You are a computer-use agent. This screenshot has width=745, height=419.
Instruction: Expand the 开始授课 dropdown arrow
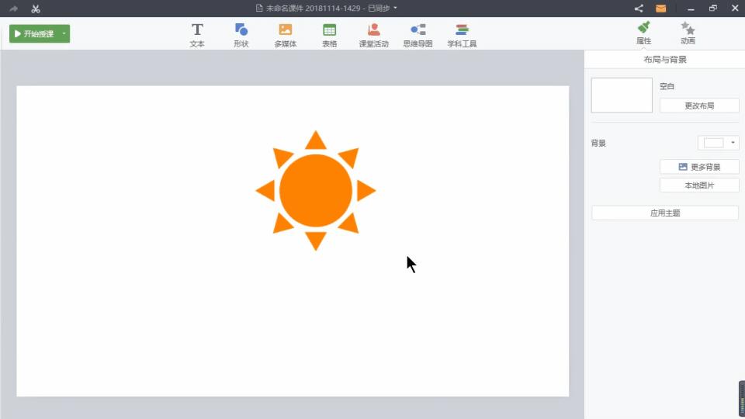tap(64, 34)
